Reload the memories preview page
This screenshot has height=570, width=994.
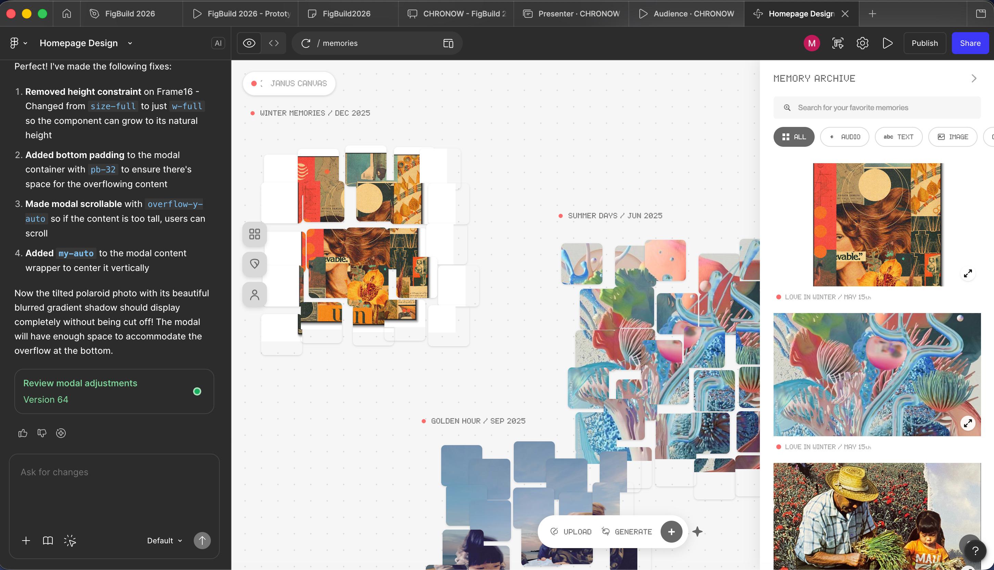pos(306,43)
